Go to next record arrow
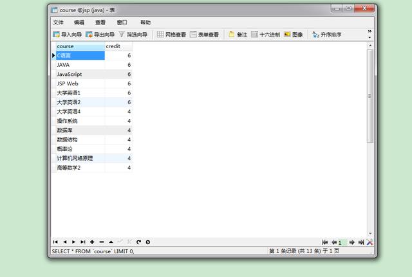 click(x=74, y=242)
